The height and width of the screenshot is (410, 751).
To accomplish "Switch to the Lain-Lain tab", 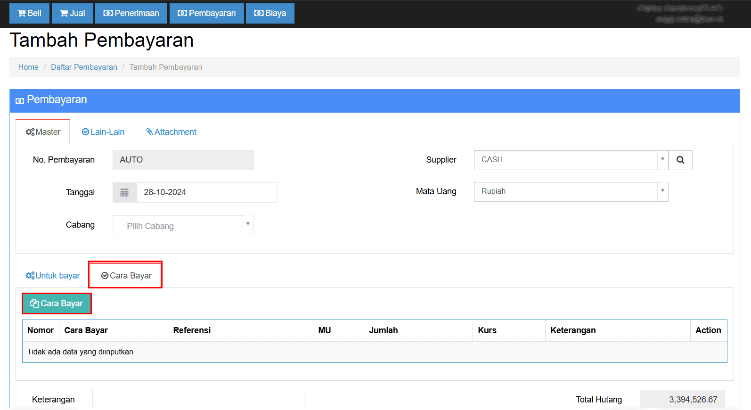I will click(x=103, y=132).
